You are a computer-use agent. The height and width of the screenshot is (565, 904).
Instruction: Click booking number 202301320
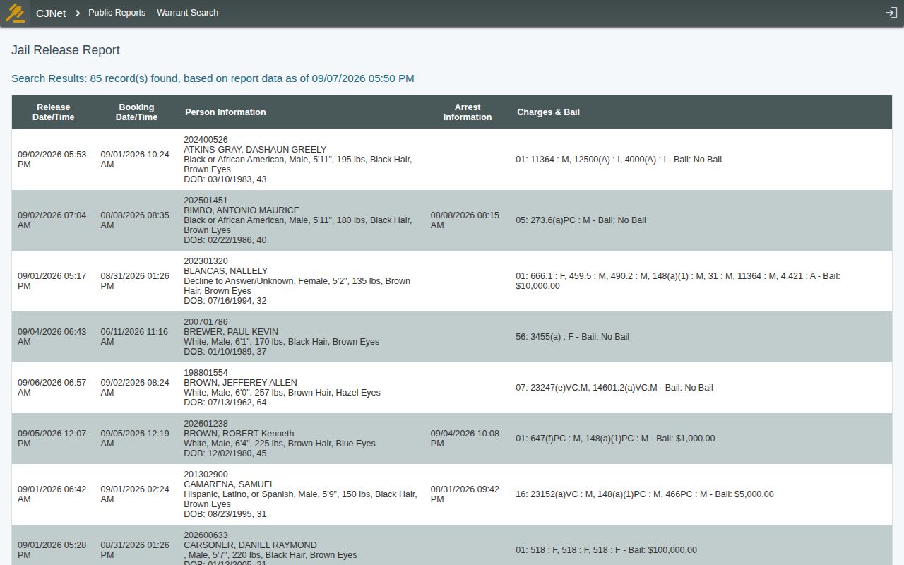206,261
